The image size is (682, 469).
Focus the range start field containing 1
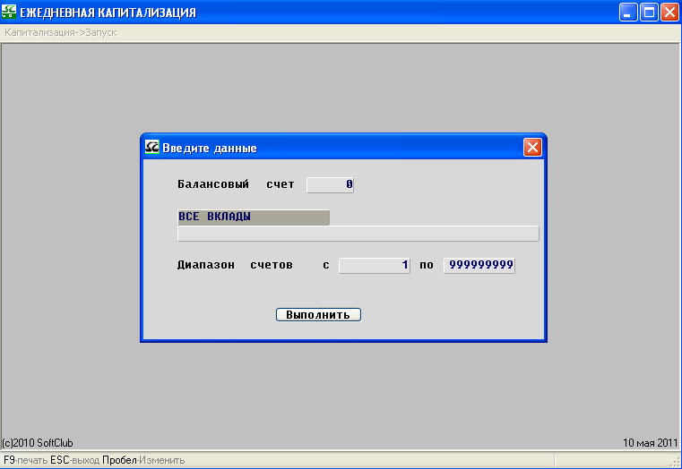(375, 265)
